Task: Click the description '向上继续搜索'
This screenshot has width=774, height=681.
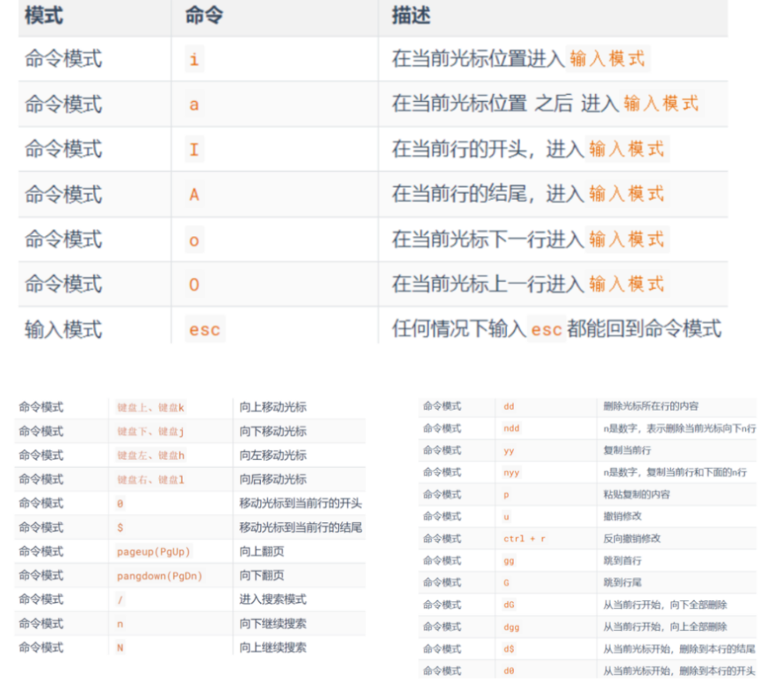Action: click(x=273, y=647)
